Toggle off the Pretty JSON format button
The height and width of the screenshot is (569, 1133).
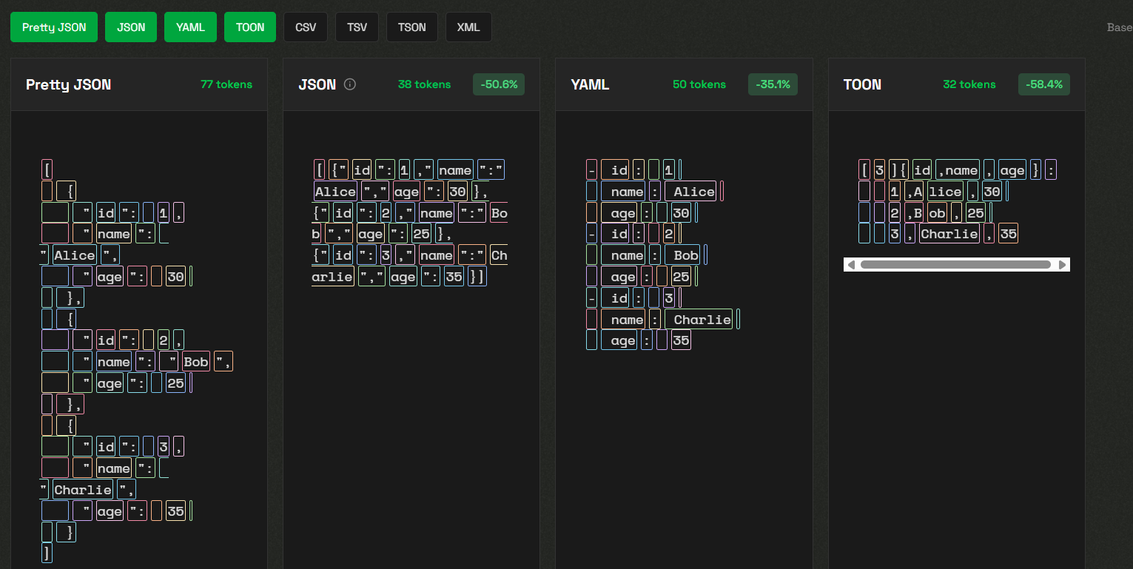click(x=54, y=27)
